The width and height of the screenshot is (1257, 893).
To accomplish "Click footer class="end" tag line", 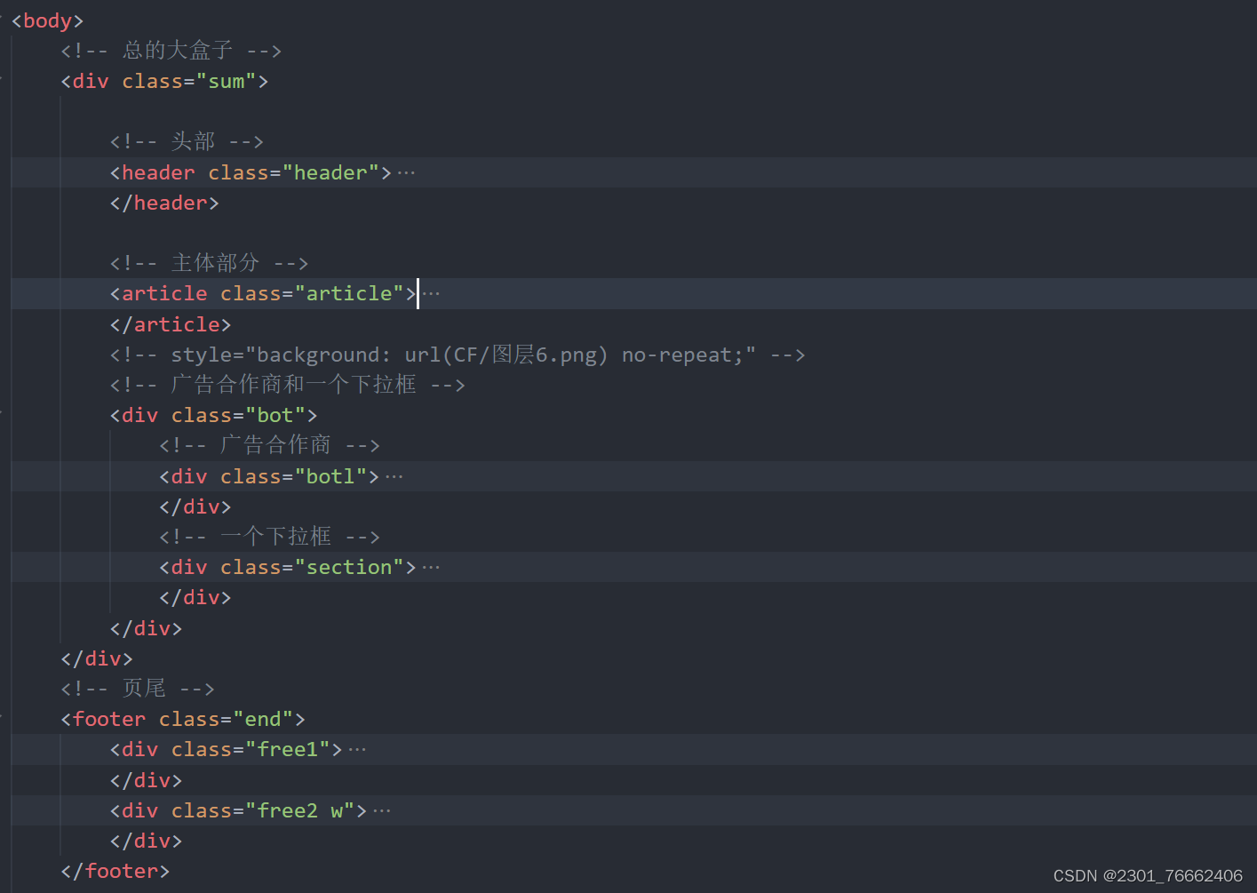I will click(183, 720).
